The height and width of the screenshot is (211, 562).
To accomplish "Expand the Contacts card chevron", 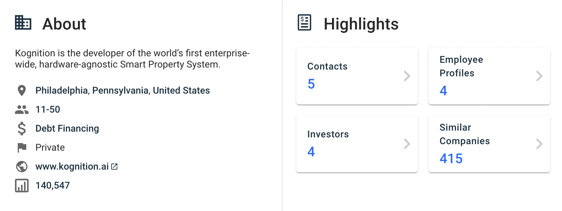I will (407, 76).
